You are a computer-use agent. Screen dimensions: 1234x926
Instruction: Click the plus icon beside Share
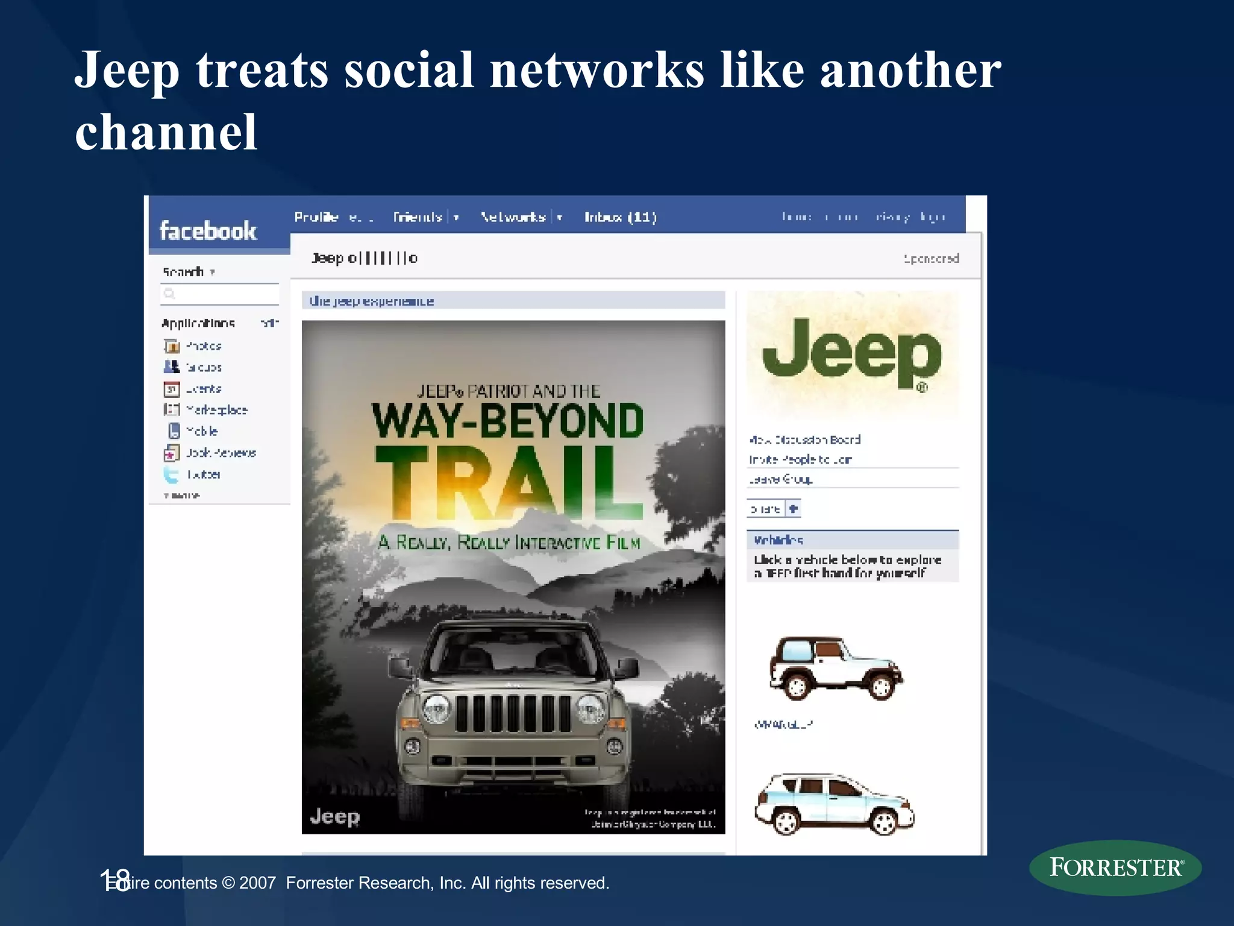tap(794, 509)
